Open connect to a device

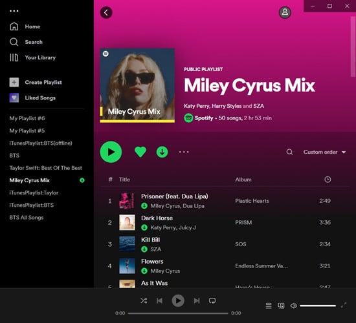pyautogui.click(x=281, y=306)
